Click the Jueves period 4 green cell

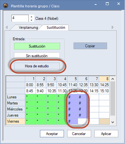(x=62, y=115)
